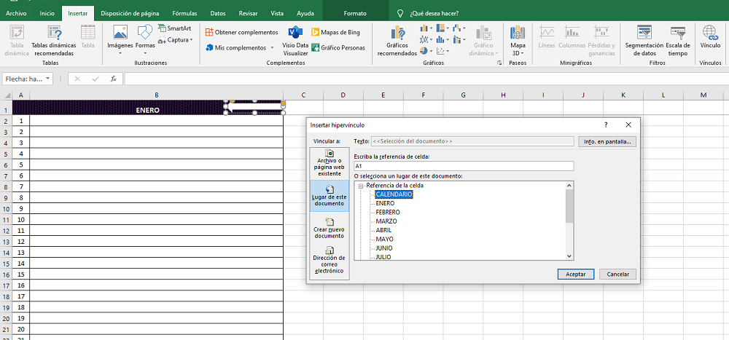729x340 pixels.
Task: Open the Imágenes insert menu
Action: (120, 41)
